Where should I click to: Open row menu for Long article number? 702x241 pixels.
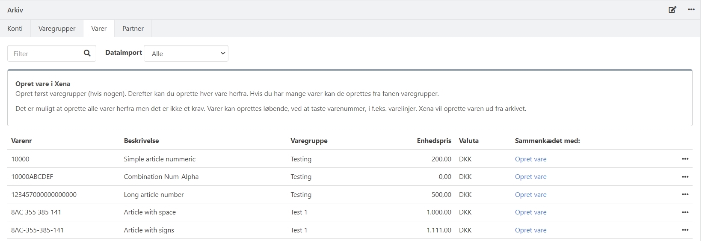point(685,194)
